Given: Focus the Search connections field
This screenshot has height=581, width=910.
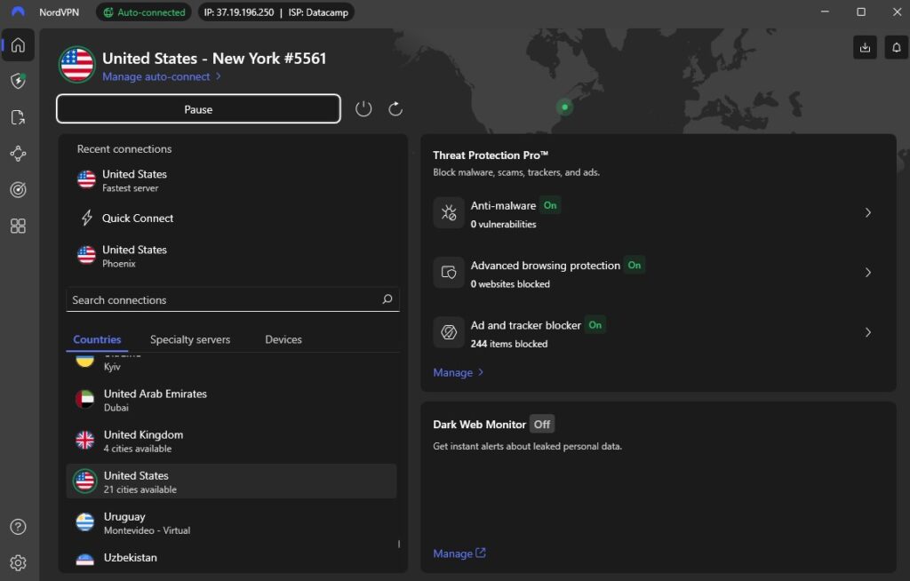Looking at the screenshot, I should (233, 299).
